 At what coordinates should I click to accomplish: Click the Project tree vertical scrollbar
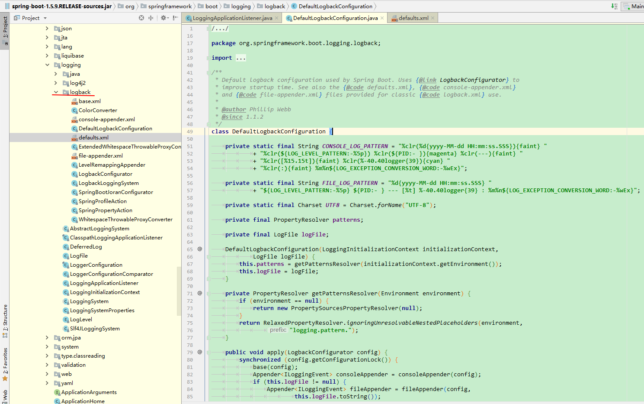tap(179, 291)
